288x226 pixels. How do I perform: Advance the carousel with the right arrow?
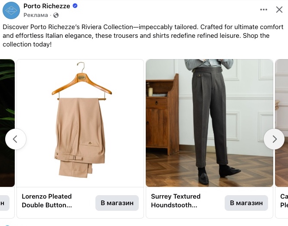[274, 139]
